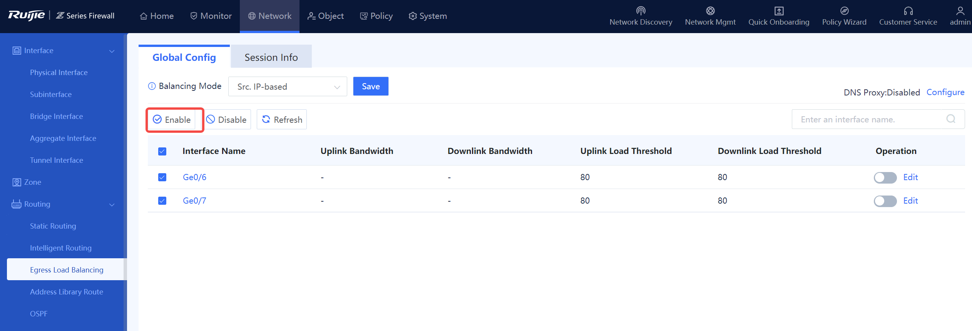972x331 pixels.
Task: Open Static Routing in sidebar
Action: tap(53, 226)
